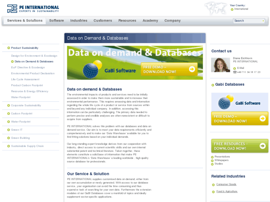Screen dimensions: 270x202
Task: Open Services & Solutions menu
Action: pyautogui.click(x=25, y=20)
